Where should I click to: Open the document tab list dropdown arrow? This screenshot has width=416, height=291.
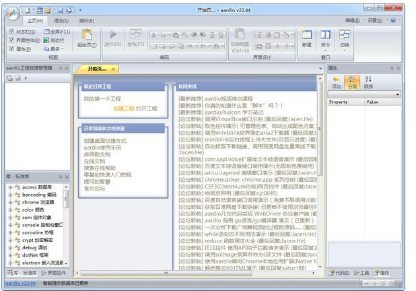[x=320, y=69]
